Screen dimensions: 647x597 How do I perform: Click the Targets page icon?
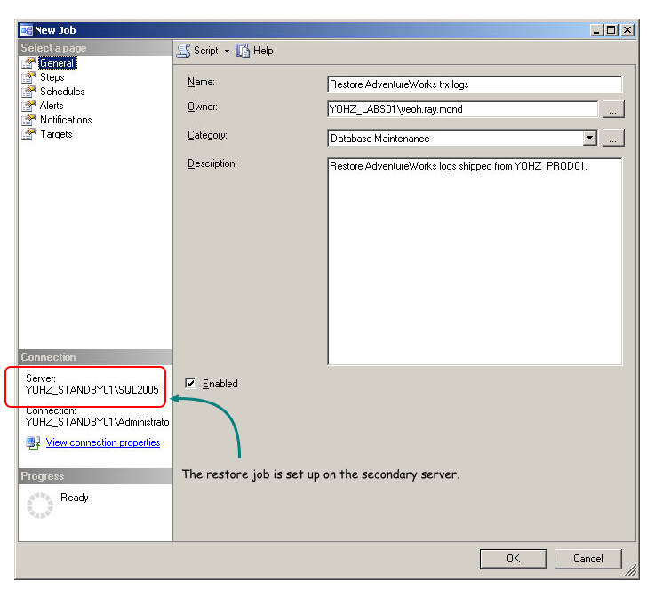tap(28, 134)
